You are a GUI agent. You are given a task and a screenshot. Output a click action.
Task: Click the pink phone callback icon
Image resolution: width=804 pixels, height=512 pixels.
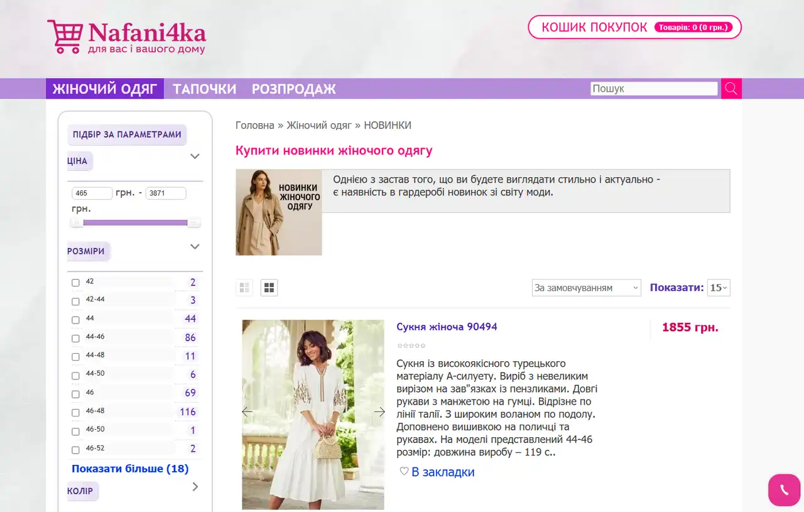tap(784, 490)
